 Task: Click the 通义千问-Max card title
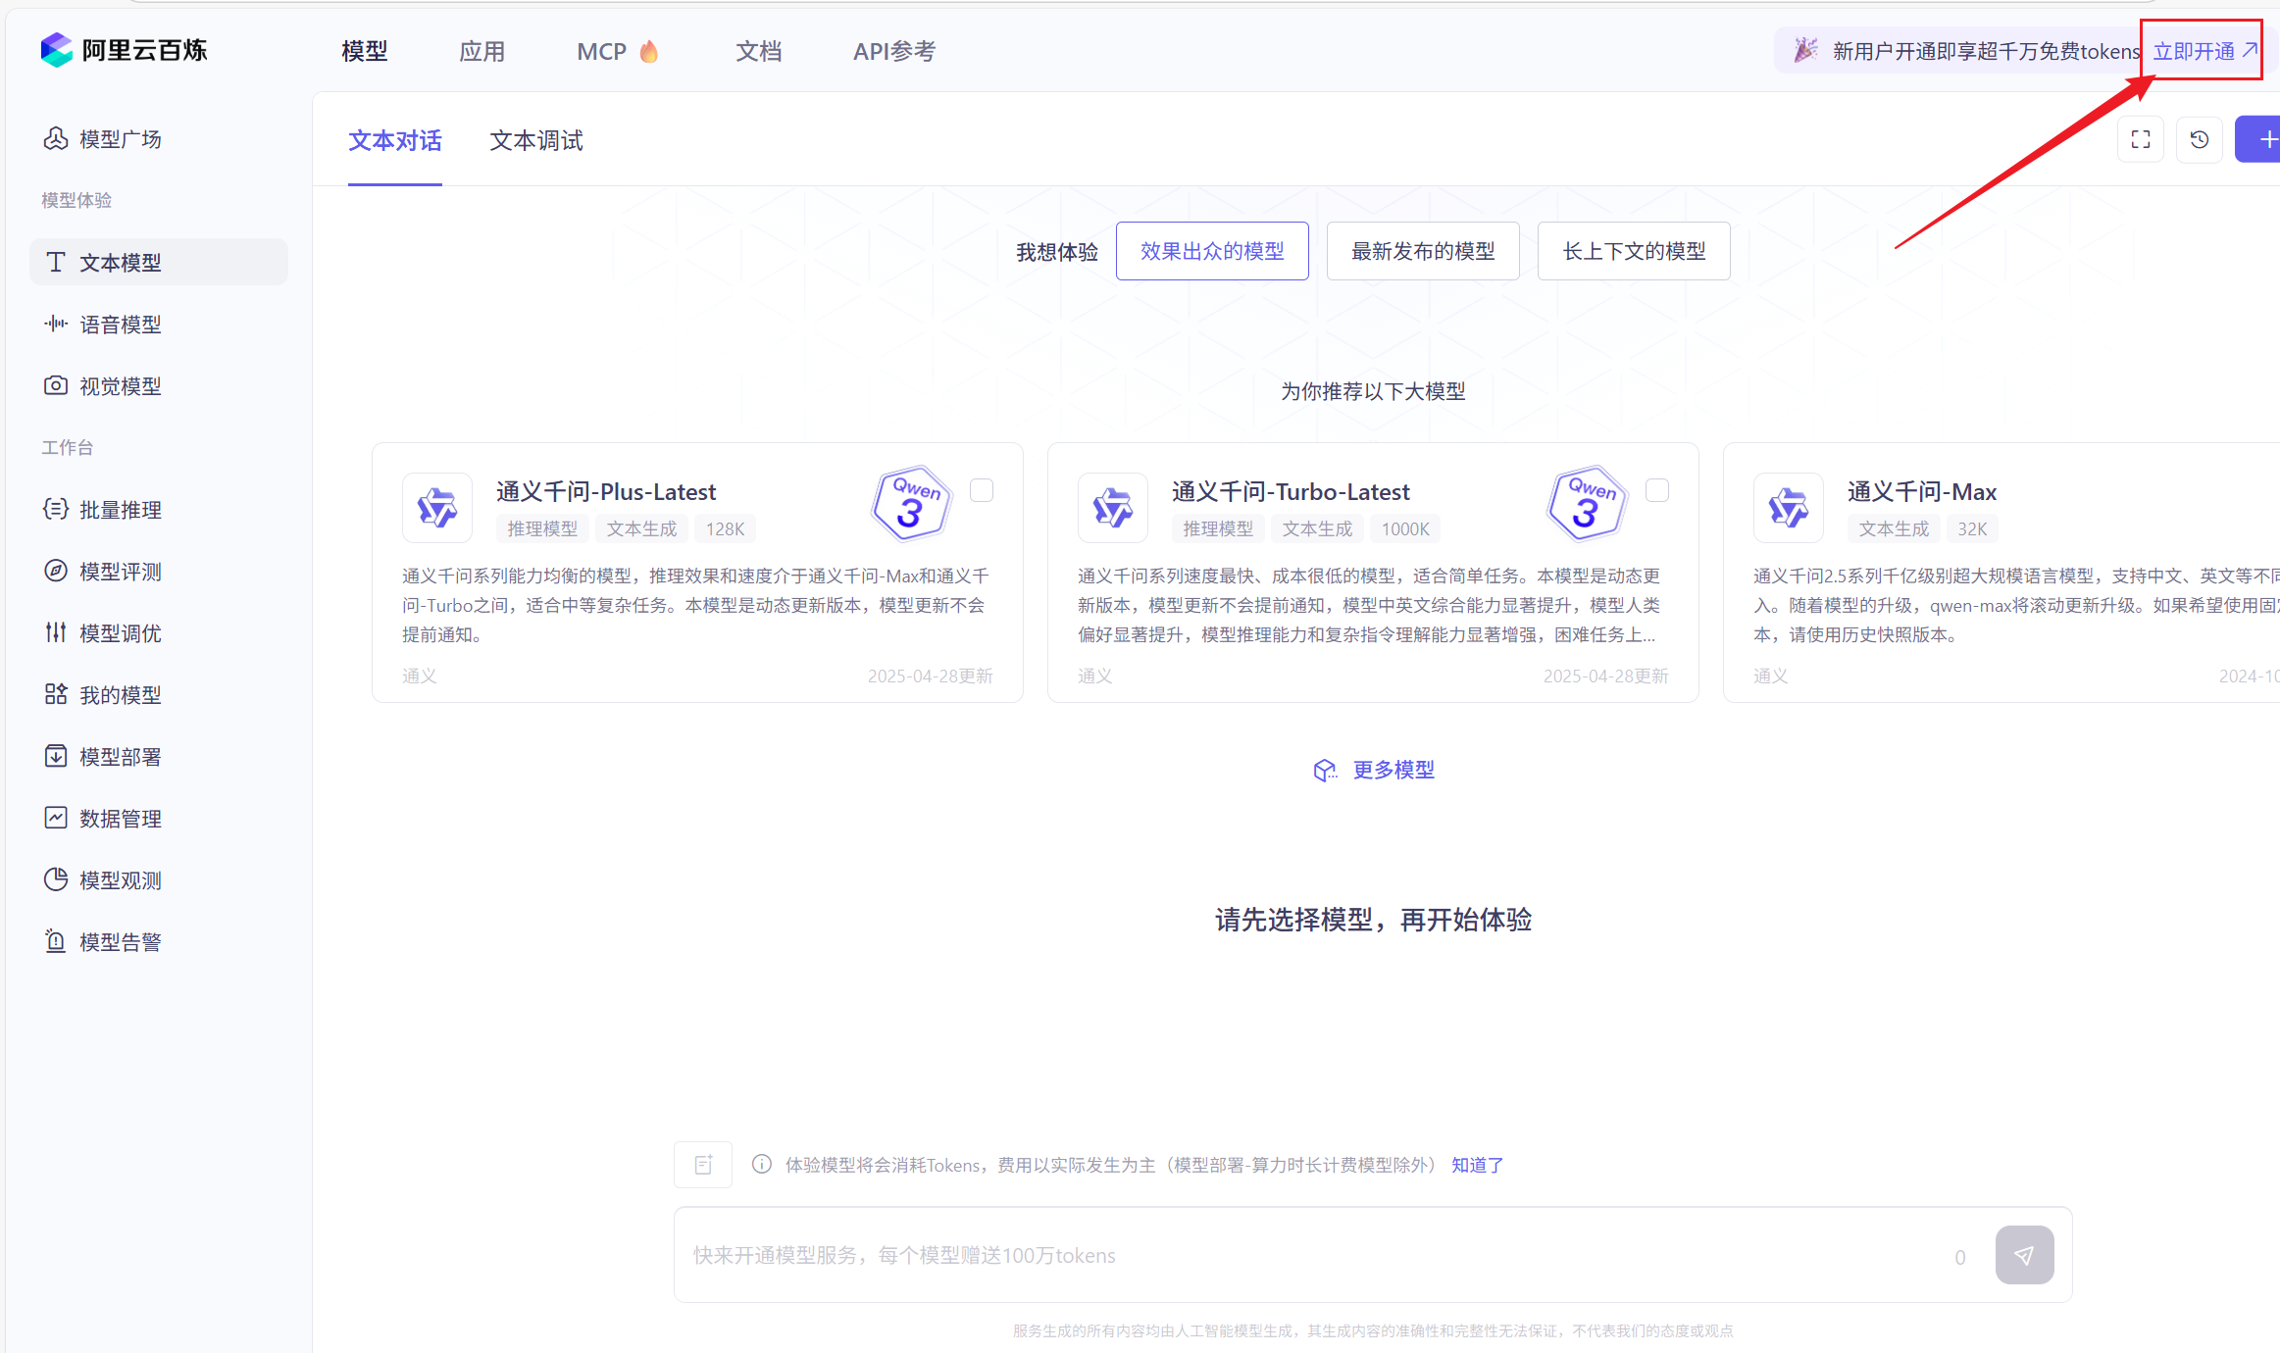(1922, 491)
